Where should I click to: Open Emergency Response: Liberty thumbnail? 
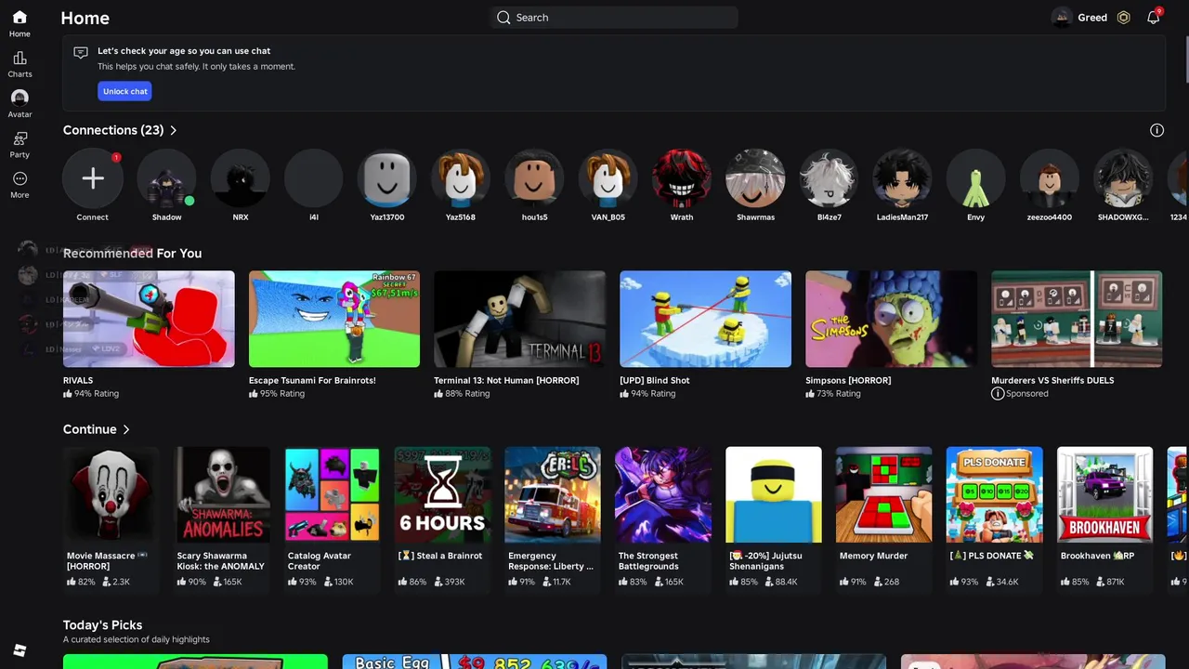click(553, 494)
